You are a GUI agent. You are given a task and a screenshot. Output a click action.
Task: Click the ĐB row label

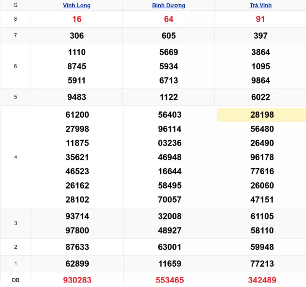[x=15, y=280]
